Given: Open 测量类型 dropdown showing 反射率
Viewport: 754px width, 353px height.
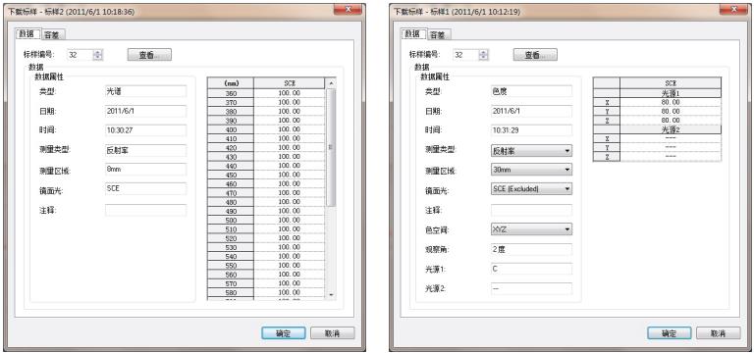Looking at the screenshot, I should coord(531,151).
